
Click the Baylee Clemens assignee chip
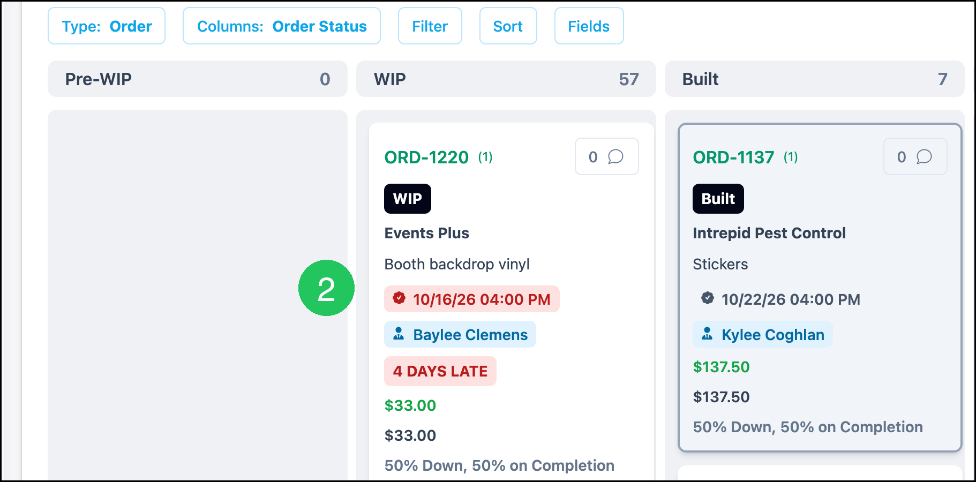pyautogui.click(x=460, y=334)
